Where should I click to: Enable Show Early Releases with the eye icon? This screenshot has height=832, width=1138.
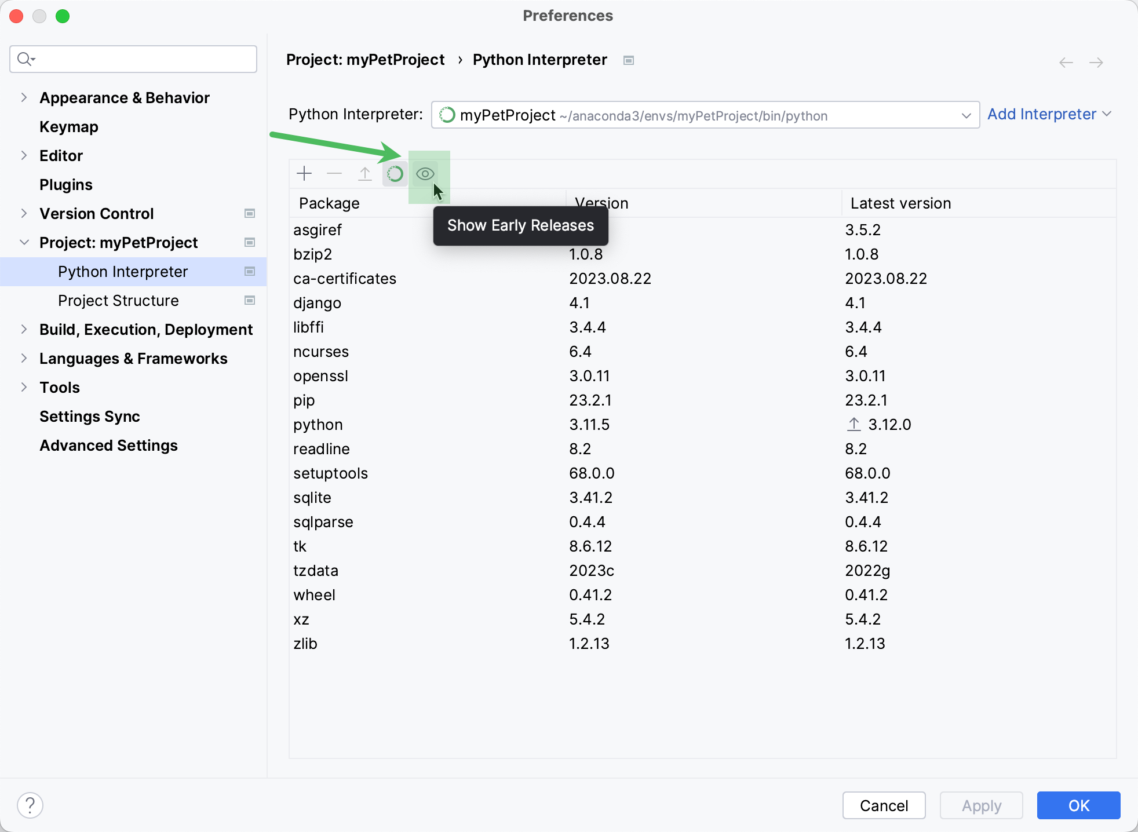(425, 173)
